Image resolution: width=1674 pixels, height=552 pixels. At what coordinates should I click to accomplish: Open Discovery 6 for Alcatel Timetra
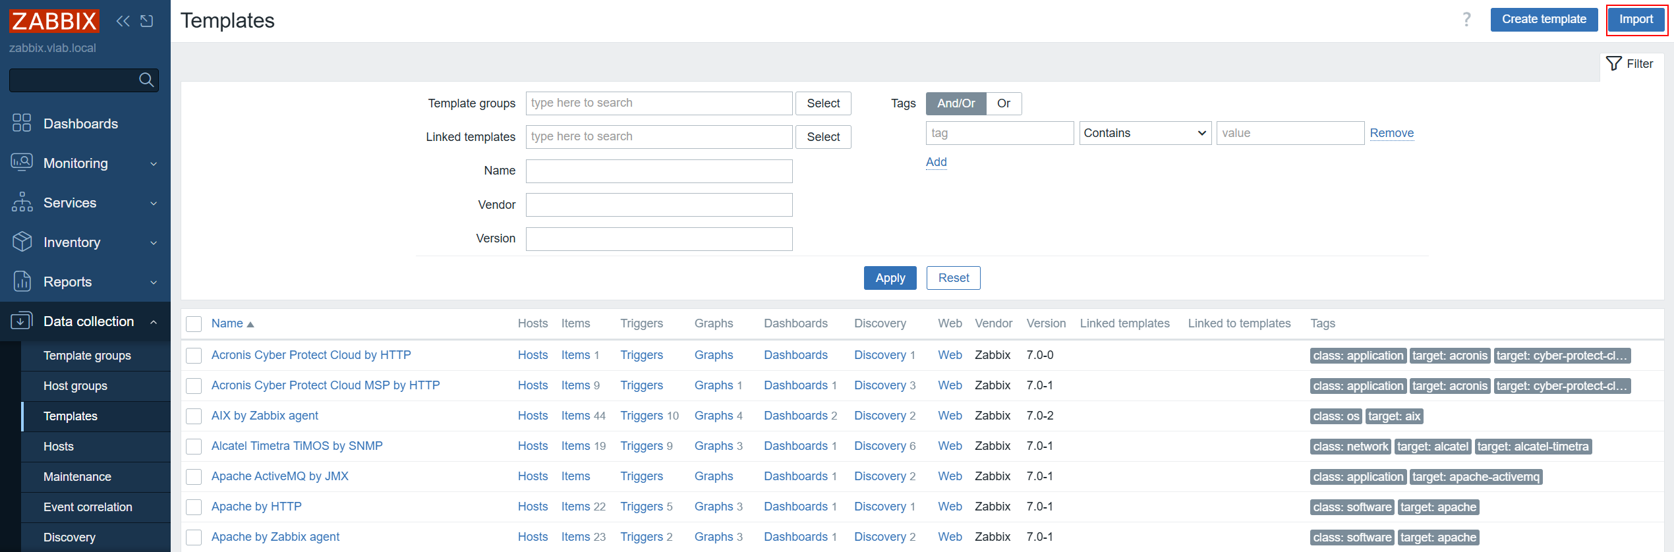click(x=885, y=447)
